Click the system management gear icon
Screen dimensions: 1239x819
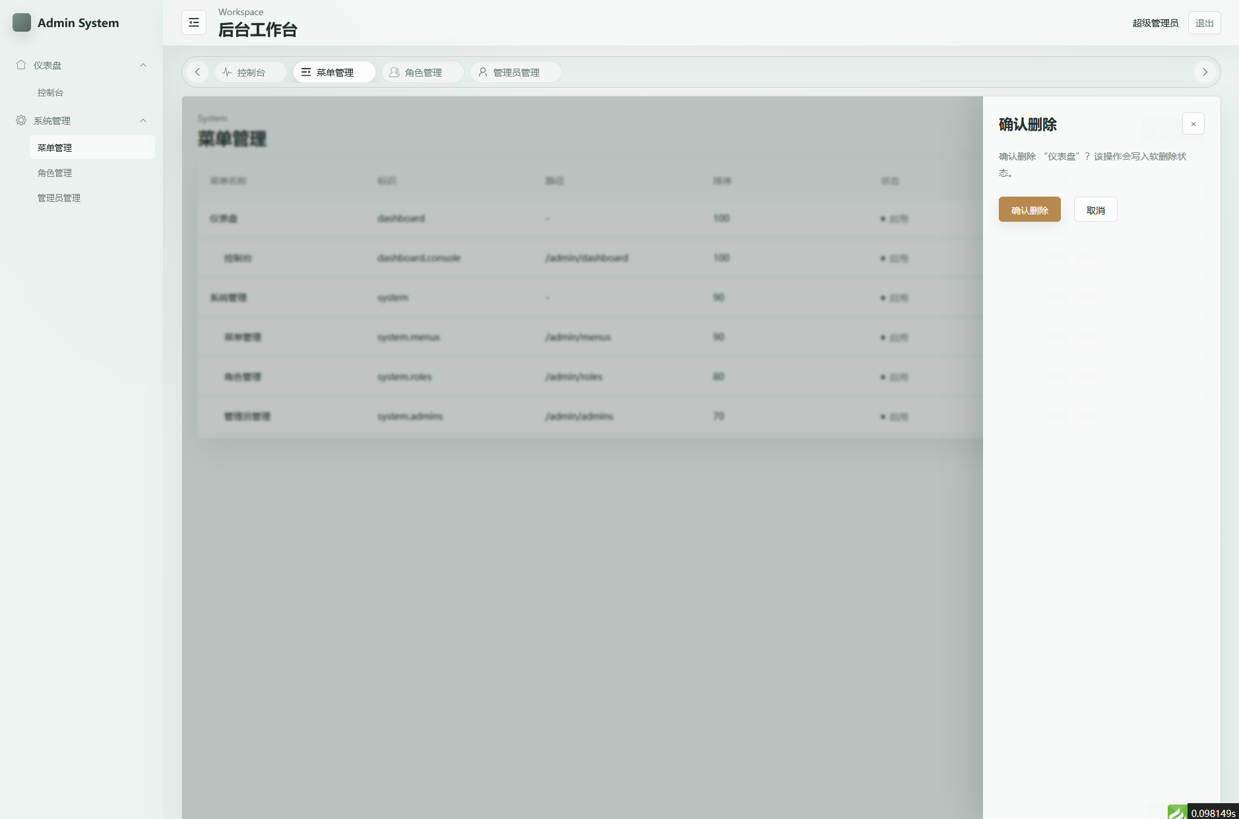(x=21, y=120)
